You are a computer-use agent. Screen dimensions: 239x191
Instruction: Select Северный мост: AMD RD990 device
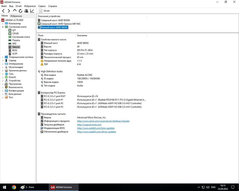[x=55, y=20]
